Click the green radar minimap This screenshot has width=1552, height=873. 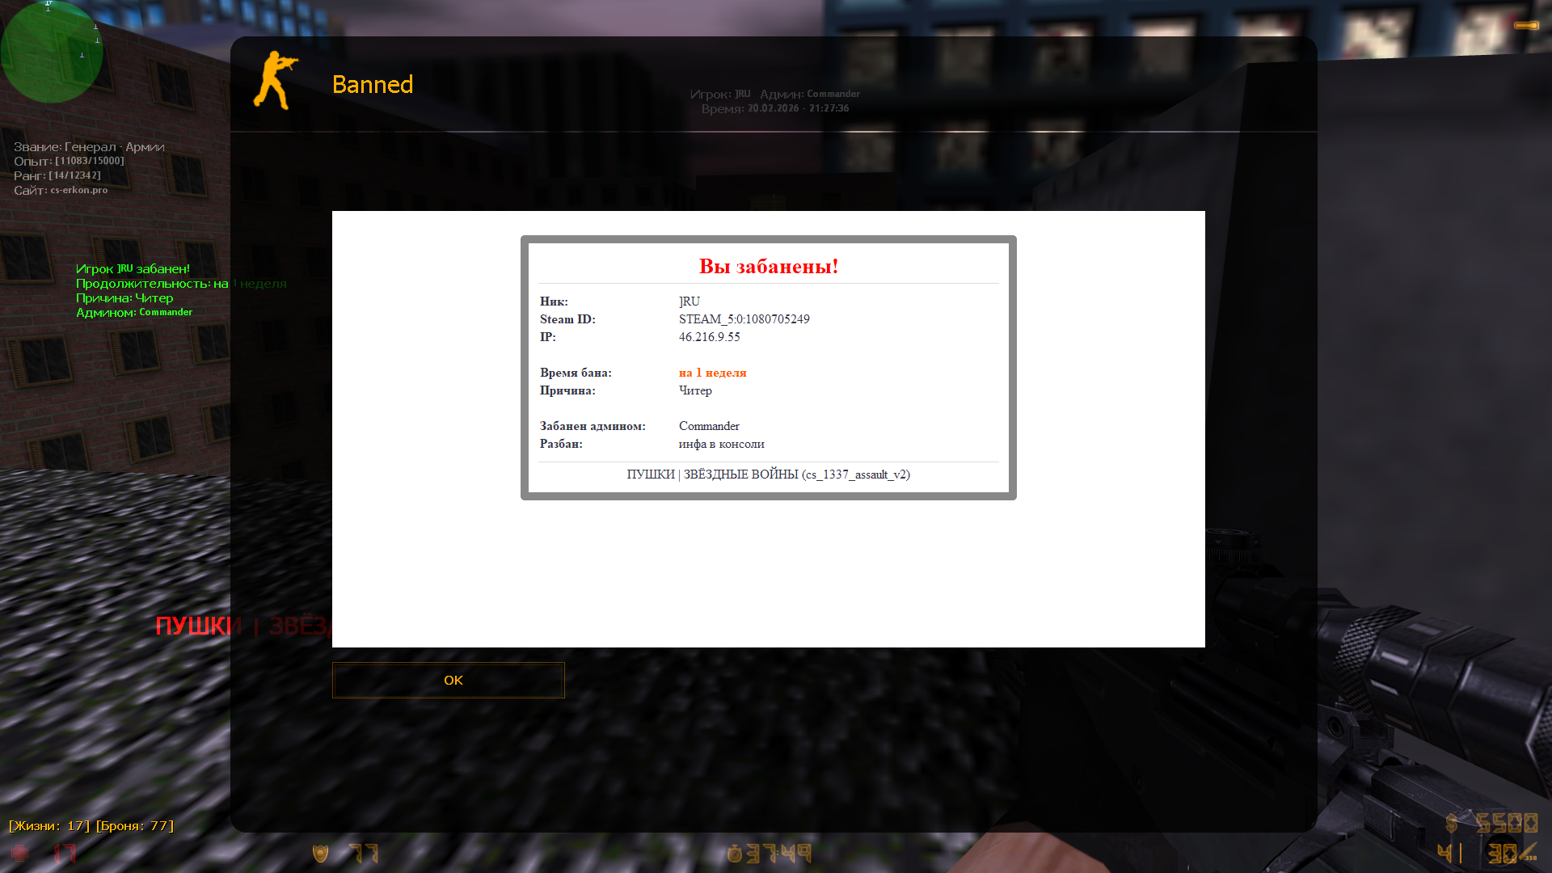(51, 52)
